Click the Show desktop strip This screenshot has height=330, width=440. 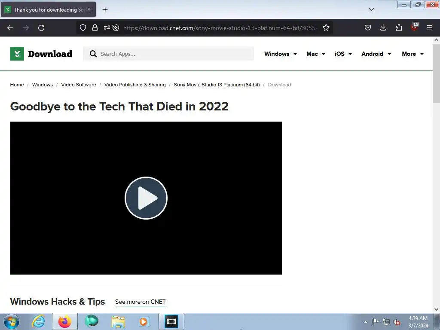[437, 321]
